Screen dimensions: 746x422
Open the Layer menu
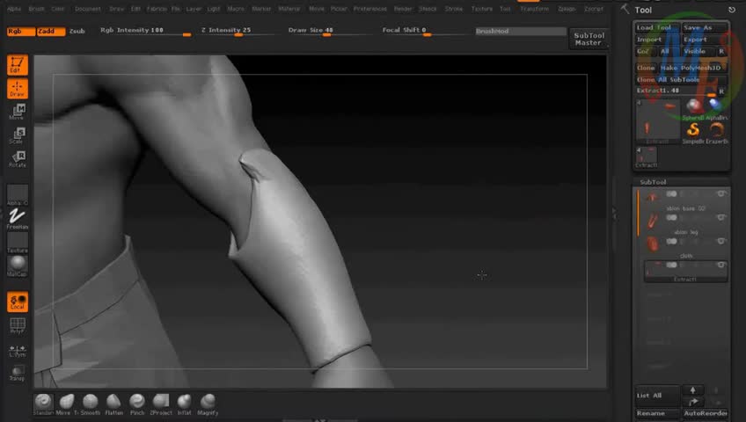click(x=194, y=9)
